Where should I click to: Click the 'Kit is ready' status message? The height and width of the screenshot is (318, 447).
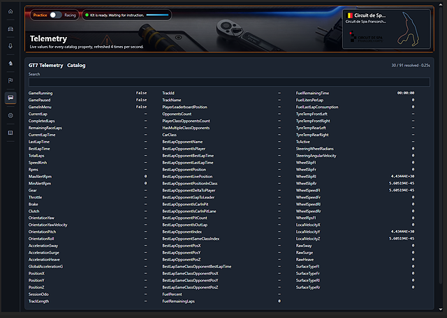point(117,15)
